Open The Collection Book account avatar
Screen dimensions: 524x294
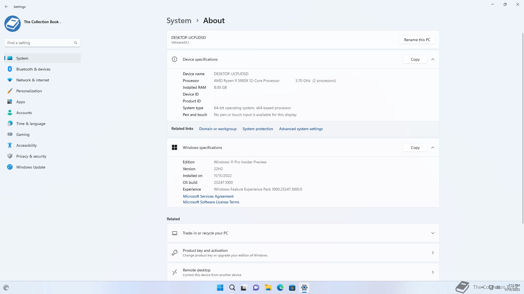point(13,24)
